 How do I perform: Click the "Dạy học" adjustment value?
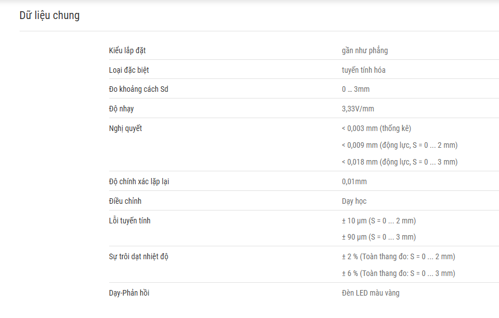pos(354,202)
